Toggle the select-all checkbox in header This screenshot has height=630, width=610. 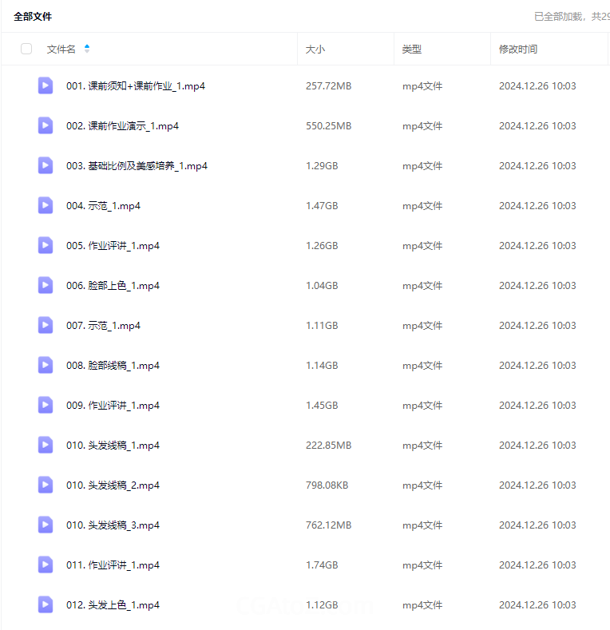(x=26, y=49)
